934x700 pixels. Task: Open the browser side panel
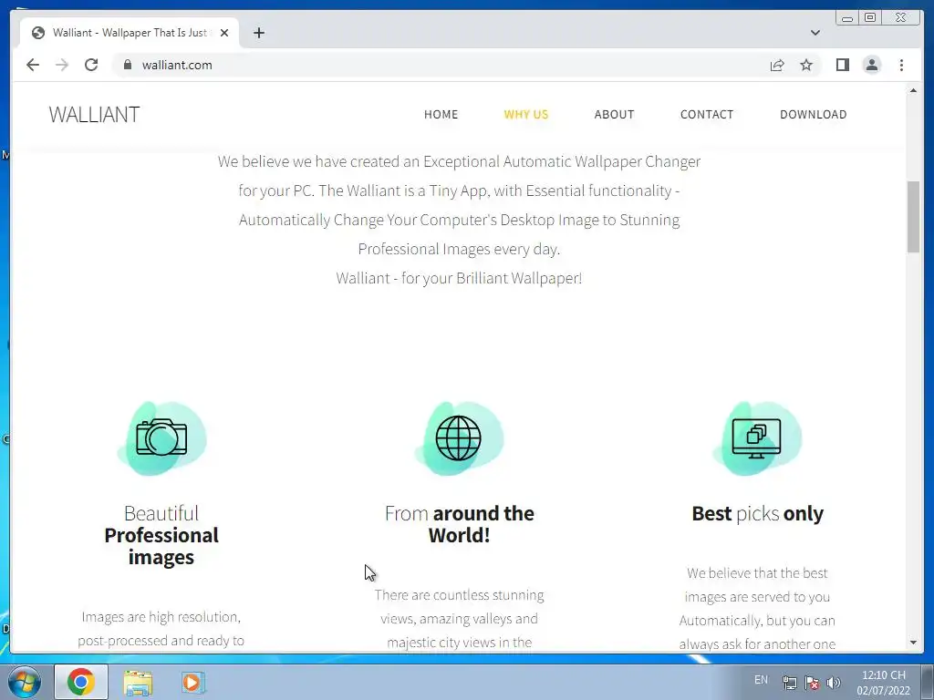pos(842,65)
